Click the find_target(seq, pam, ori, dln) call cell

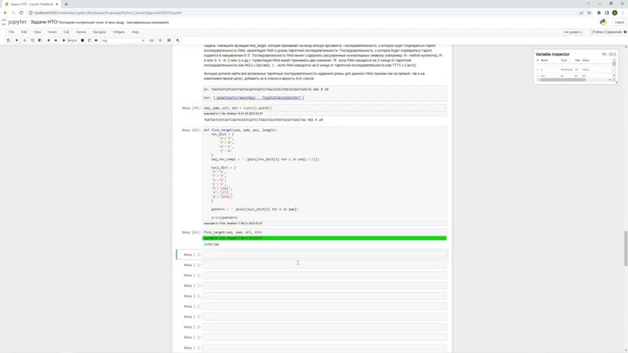324,232
